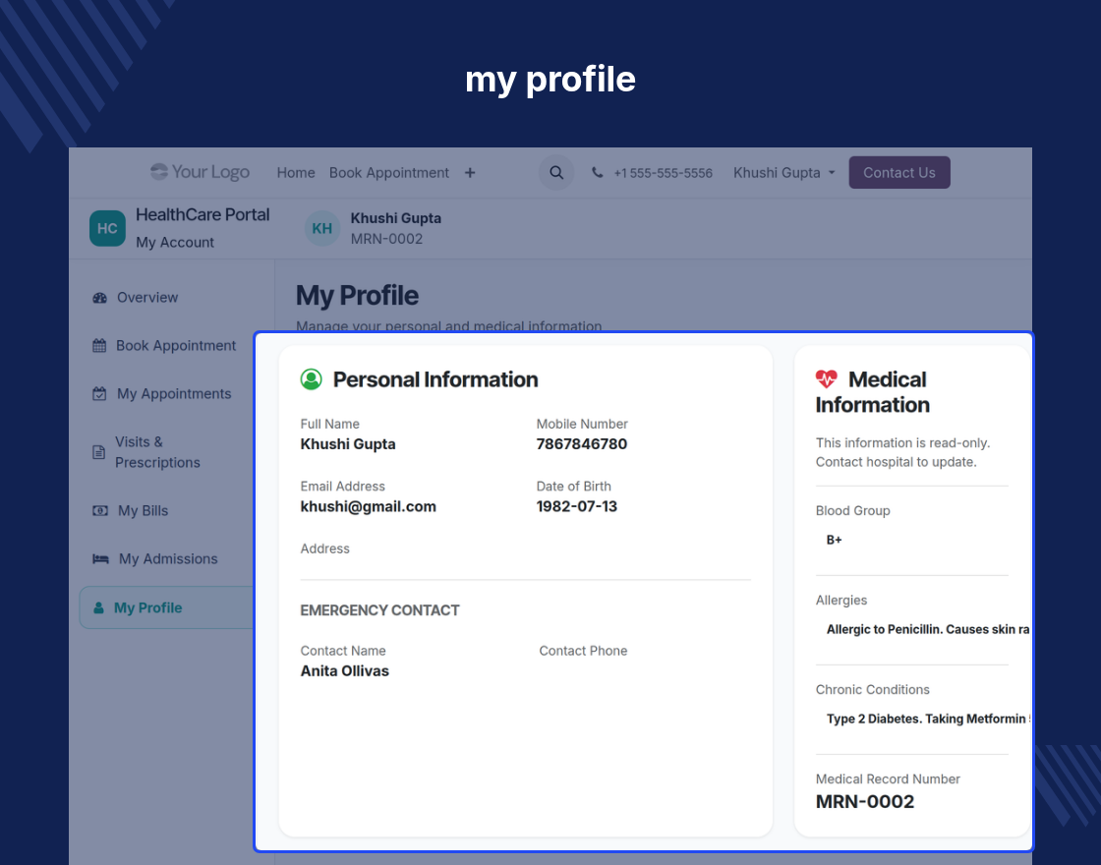This screenshot has width=1101, height=865.
Task: Click the mobile number 7867846780
Action: 581,443
